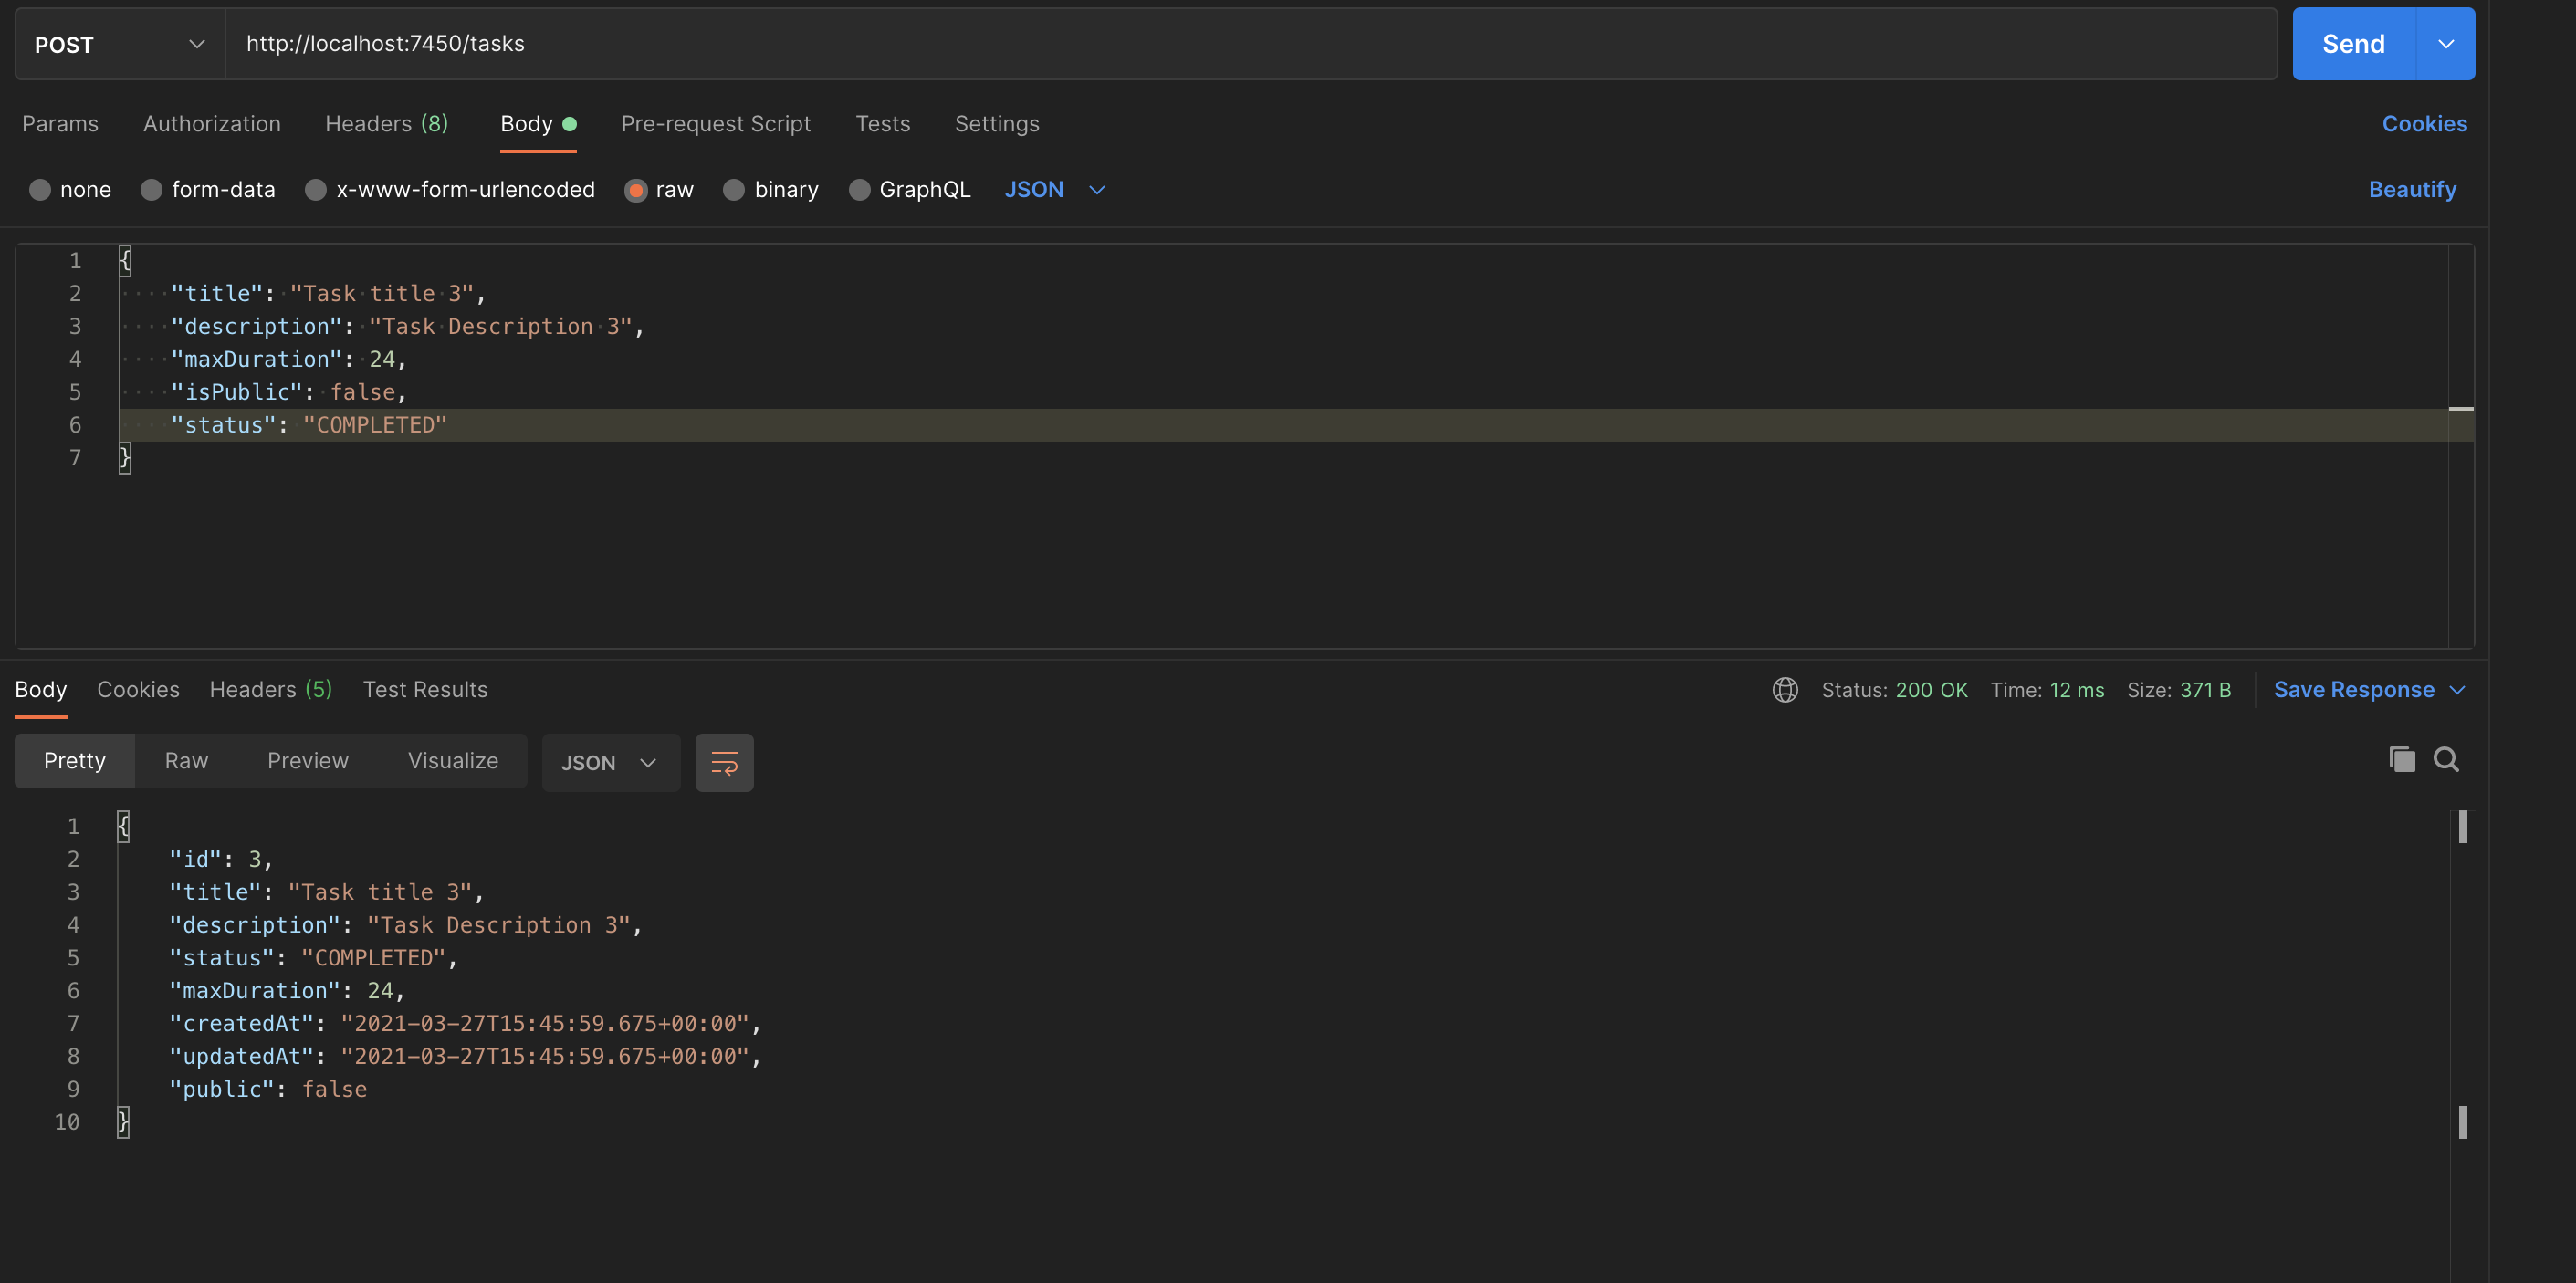Click the "createdAt" response line
Viewport: 2576px width, 1283px height.
465,1024
